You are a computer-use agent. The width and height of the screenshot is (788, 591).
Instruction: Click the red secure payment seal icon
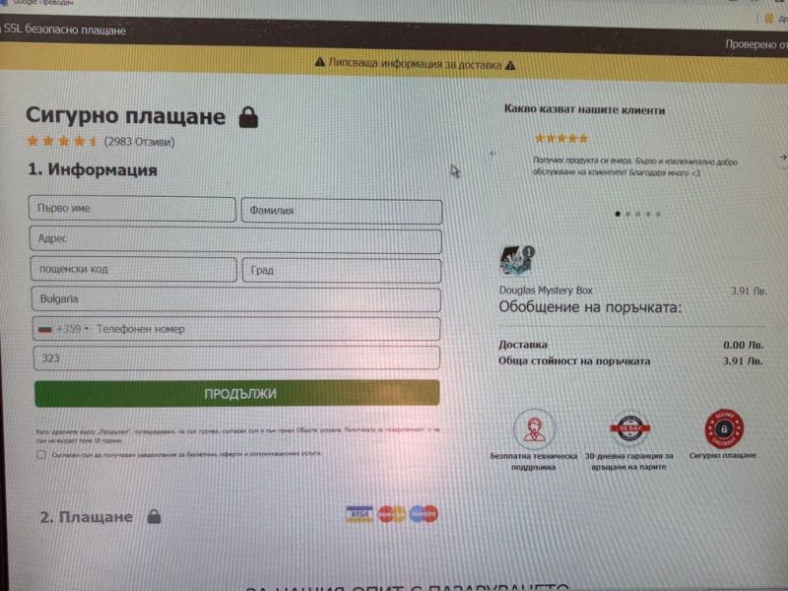[724, 428]
